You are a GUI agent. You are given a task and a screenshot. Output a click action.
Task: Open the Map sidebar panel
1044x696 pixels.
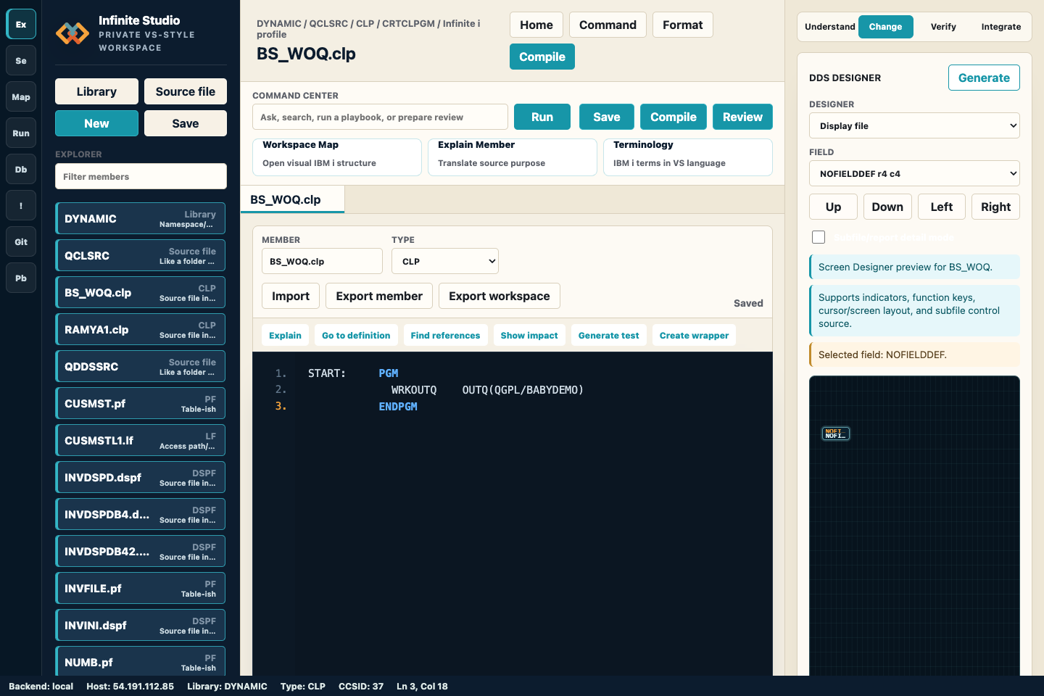tap(21, 96)
